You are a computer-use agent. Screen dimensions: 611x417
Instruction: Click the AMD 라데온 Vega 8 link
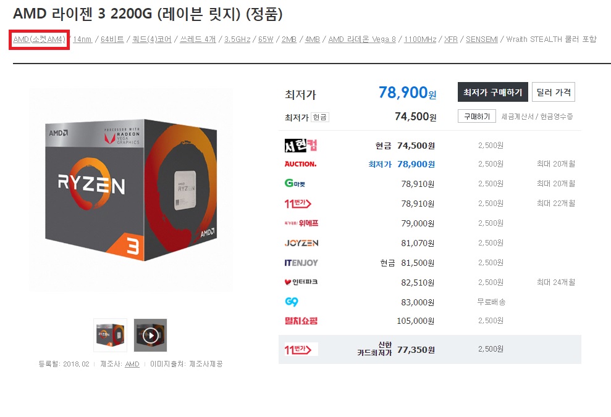362,39
